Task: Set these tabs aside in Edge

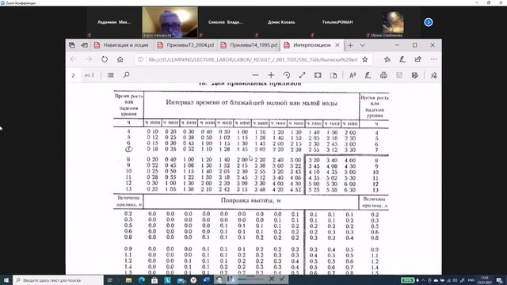Action: (85, 45)
